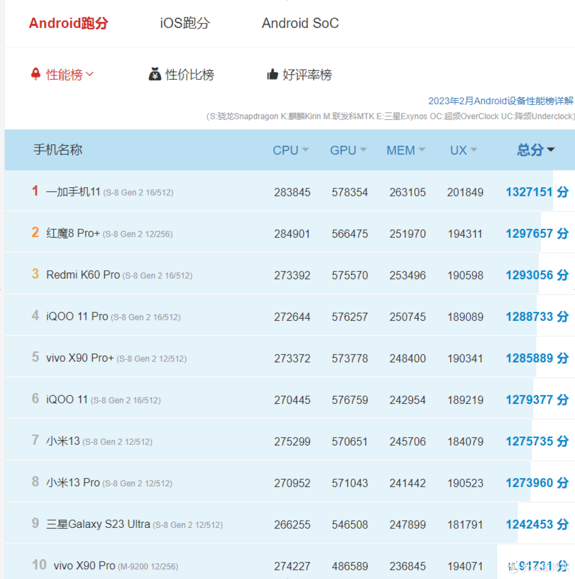Click CPU score 283845 for 一加手机11
575x579 pixels.
[x=292, y=193]
